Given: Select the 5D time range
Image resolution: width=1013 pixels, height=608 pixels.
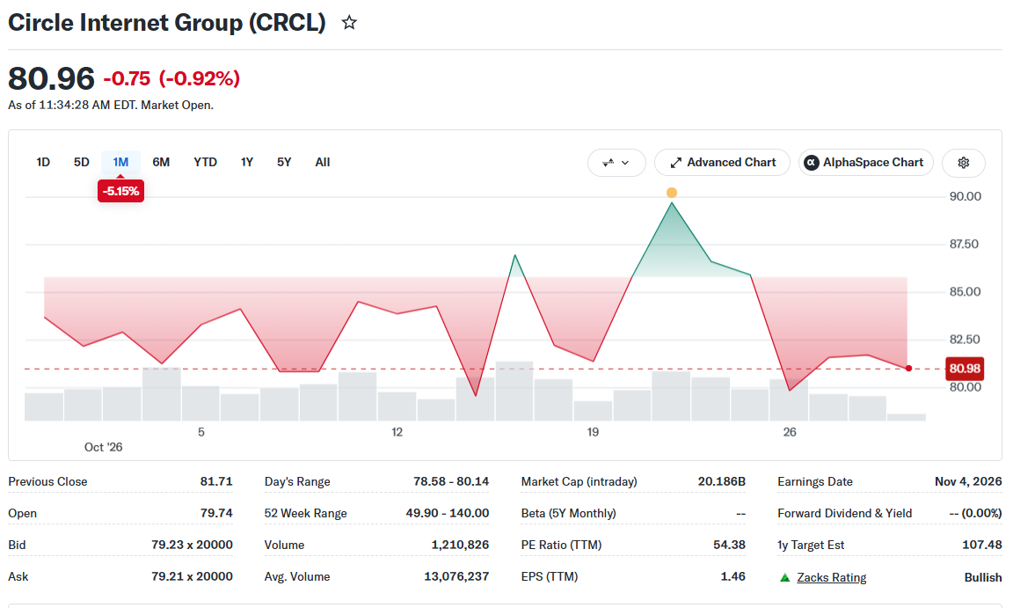Looking at the screenshot, I should 82,162.
